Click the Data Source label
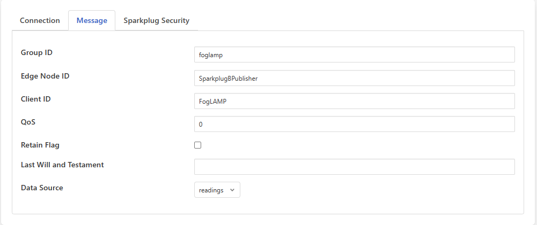Viewport: 537px width, 225px height. pyautogui.click(x=42, y=188)
